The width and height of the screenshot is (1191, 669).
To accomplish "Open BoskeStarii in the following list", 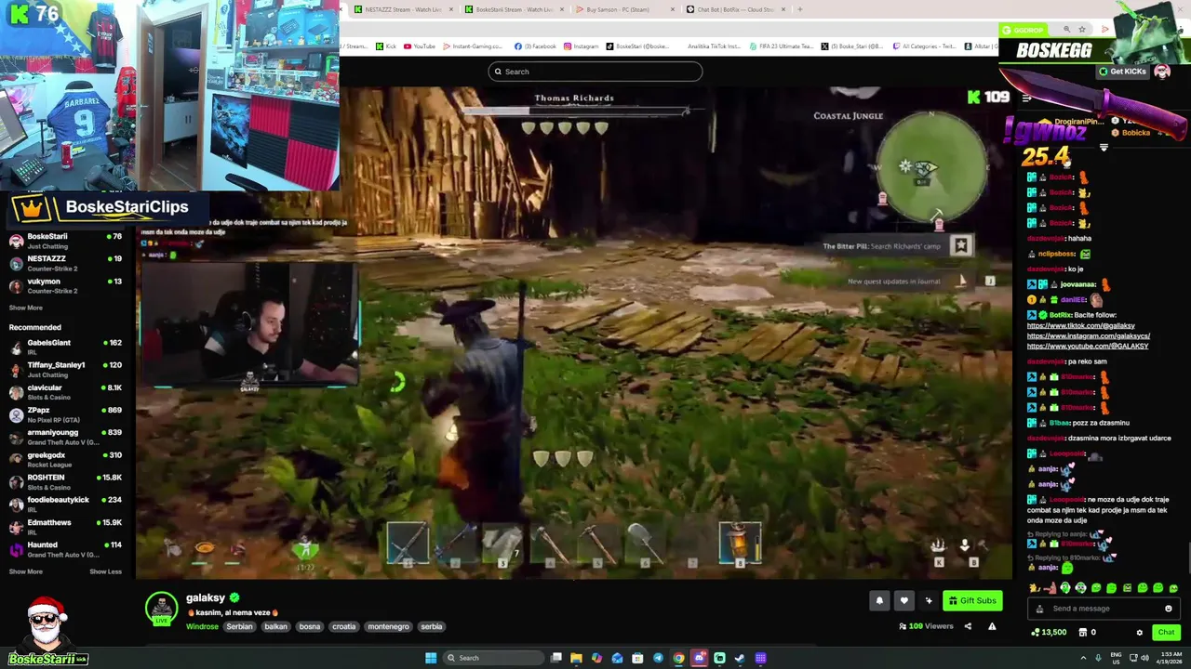I will 65,241.
